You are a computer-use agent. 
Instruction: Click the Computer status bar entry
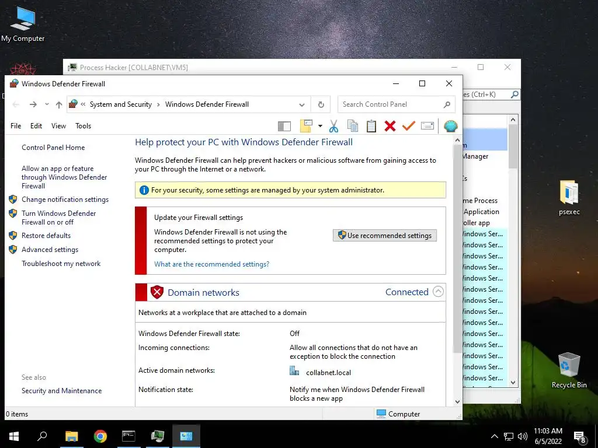click(398, 414)
